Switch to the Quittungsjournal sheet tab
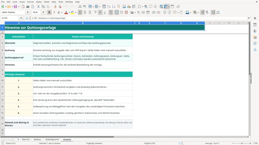The width and height of the screenshot is (259, 145). point(52,139)
